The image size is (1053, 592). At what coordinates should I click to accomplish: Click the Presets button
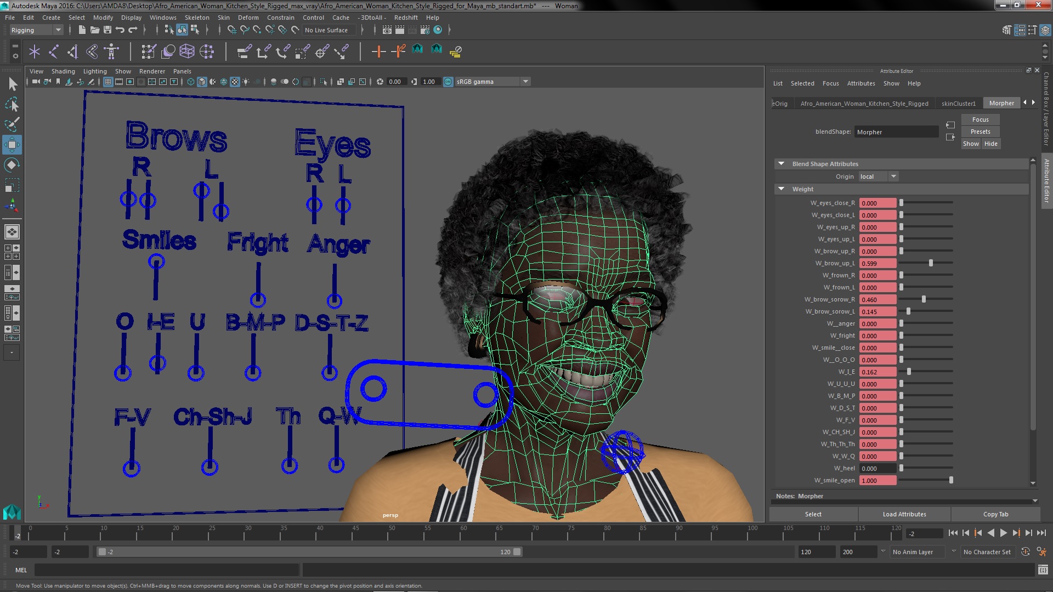[980, 132]
